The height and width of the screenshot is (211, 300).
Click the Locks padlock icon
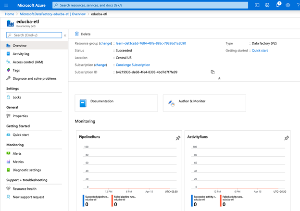point(8,97)
